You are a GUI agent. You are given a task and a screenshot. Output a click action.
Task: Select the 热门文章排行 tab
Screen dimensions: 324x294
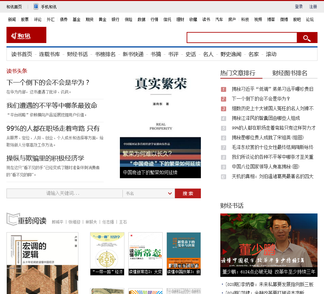coord(238,73)
